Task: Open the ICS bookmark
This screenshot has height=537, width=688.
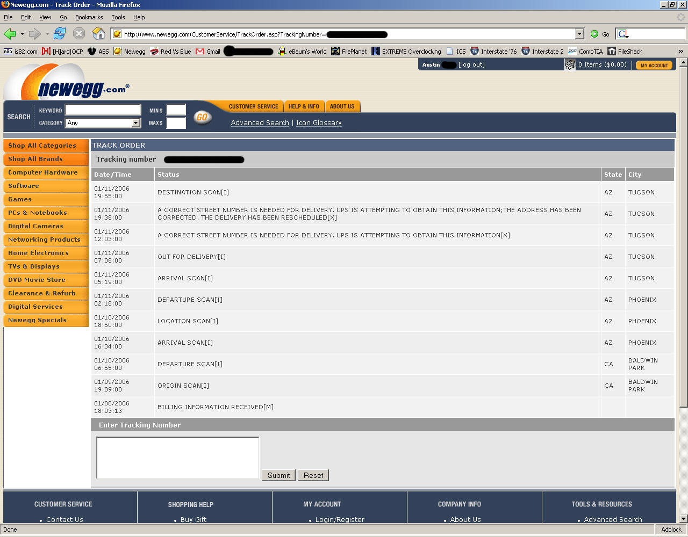Action: (x=456, y=52)
